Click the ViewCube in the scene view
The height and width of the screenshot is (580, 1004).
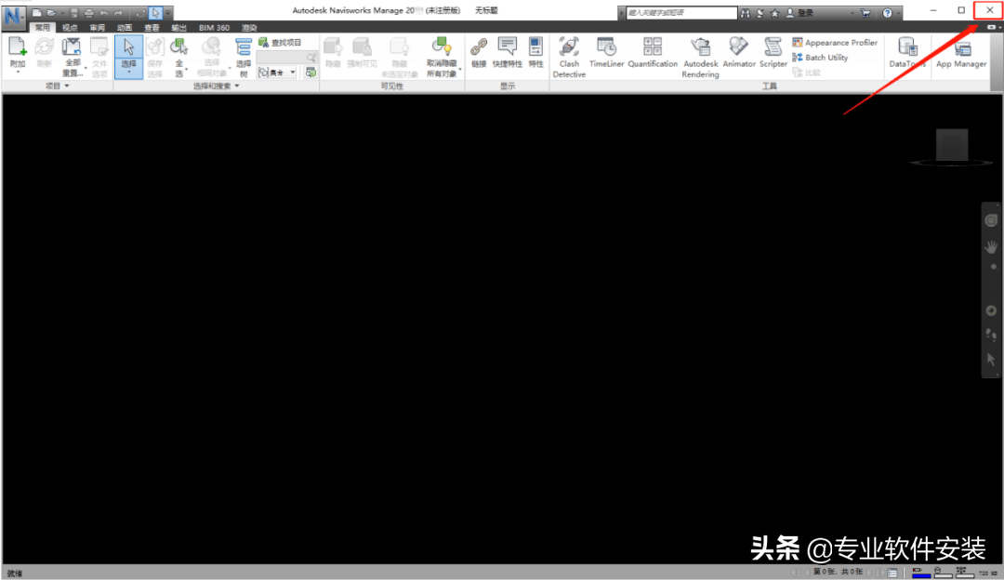click(x=952, y=146)
